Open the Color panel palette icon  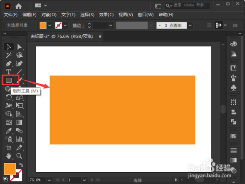pos(233,44)
